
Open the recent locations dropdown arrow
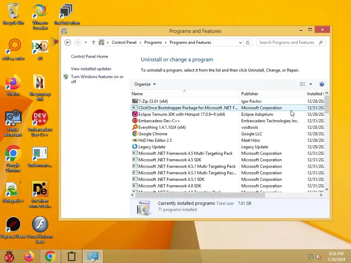point(86,42)
